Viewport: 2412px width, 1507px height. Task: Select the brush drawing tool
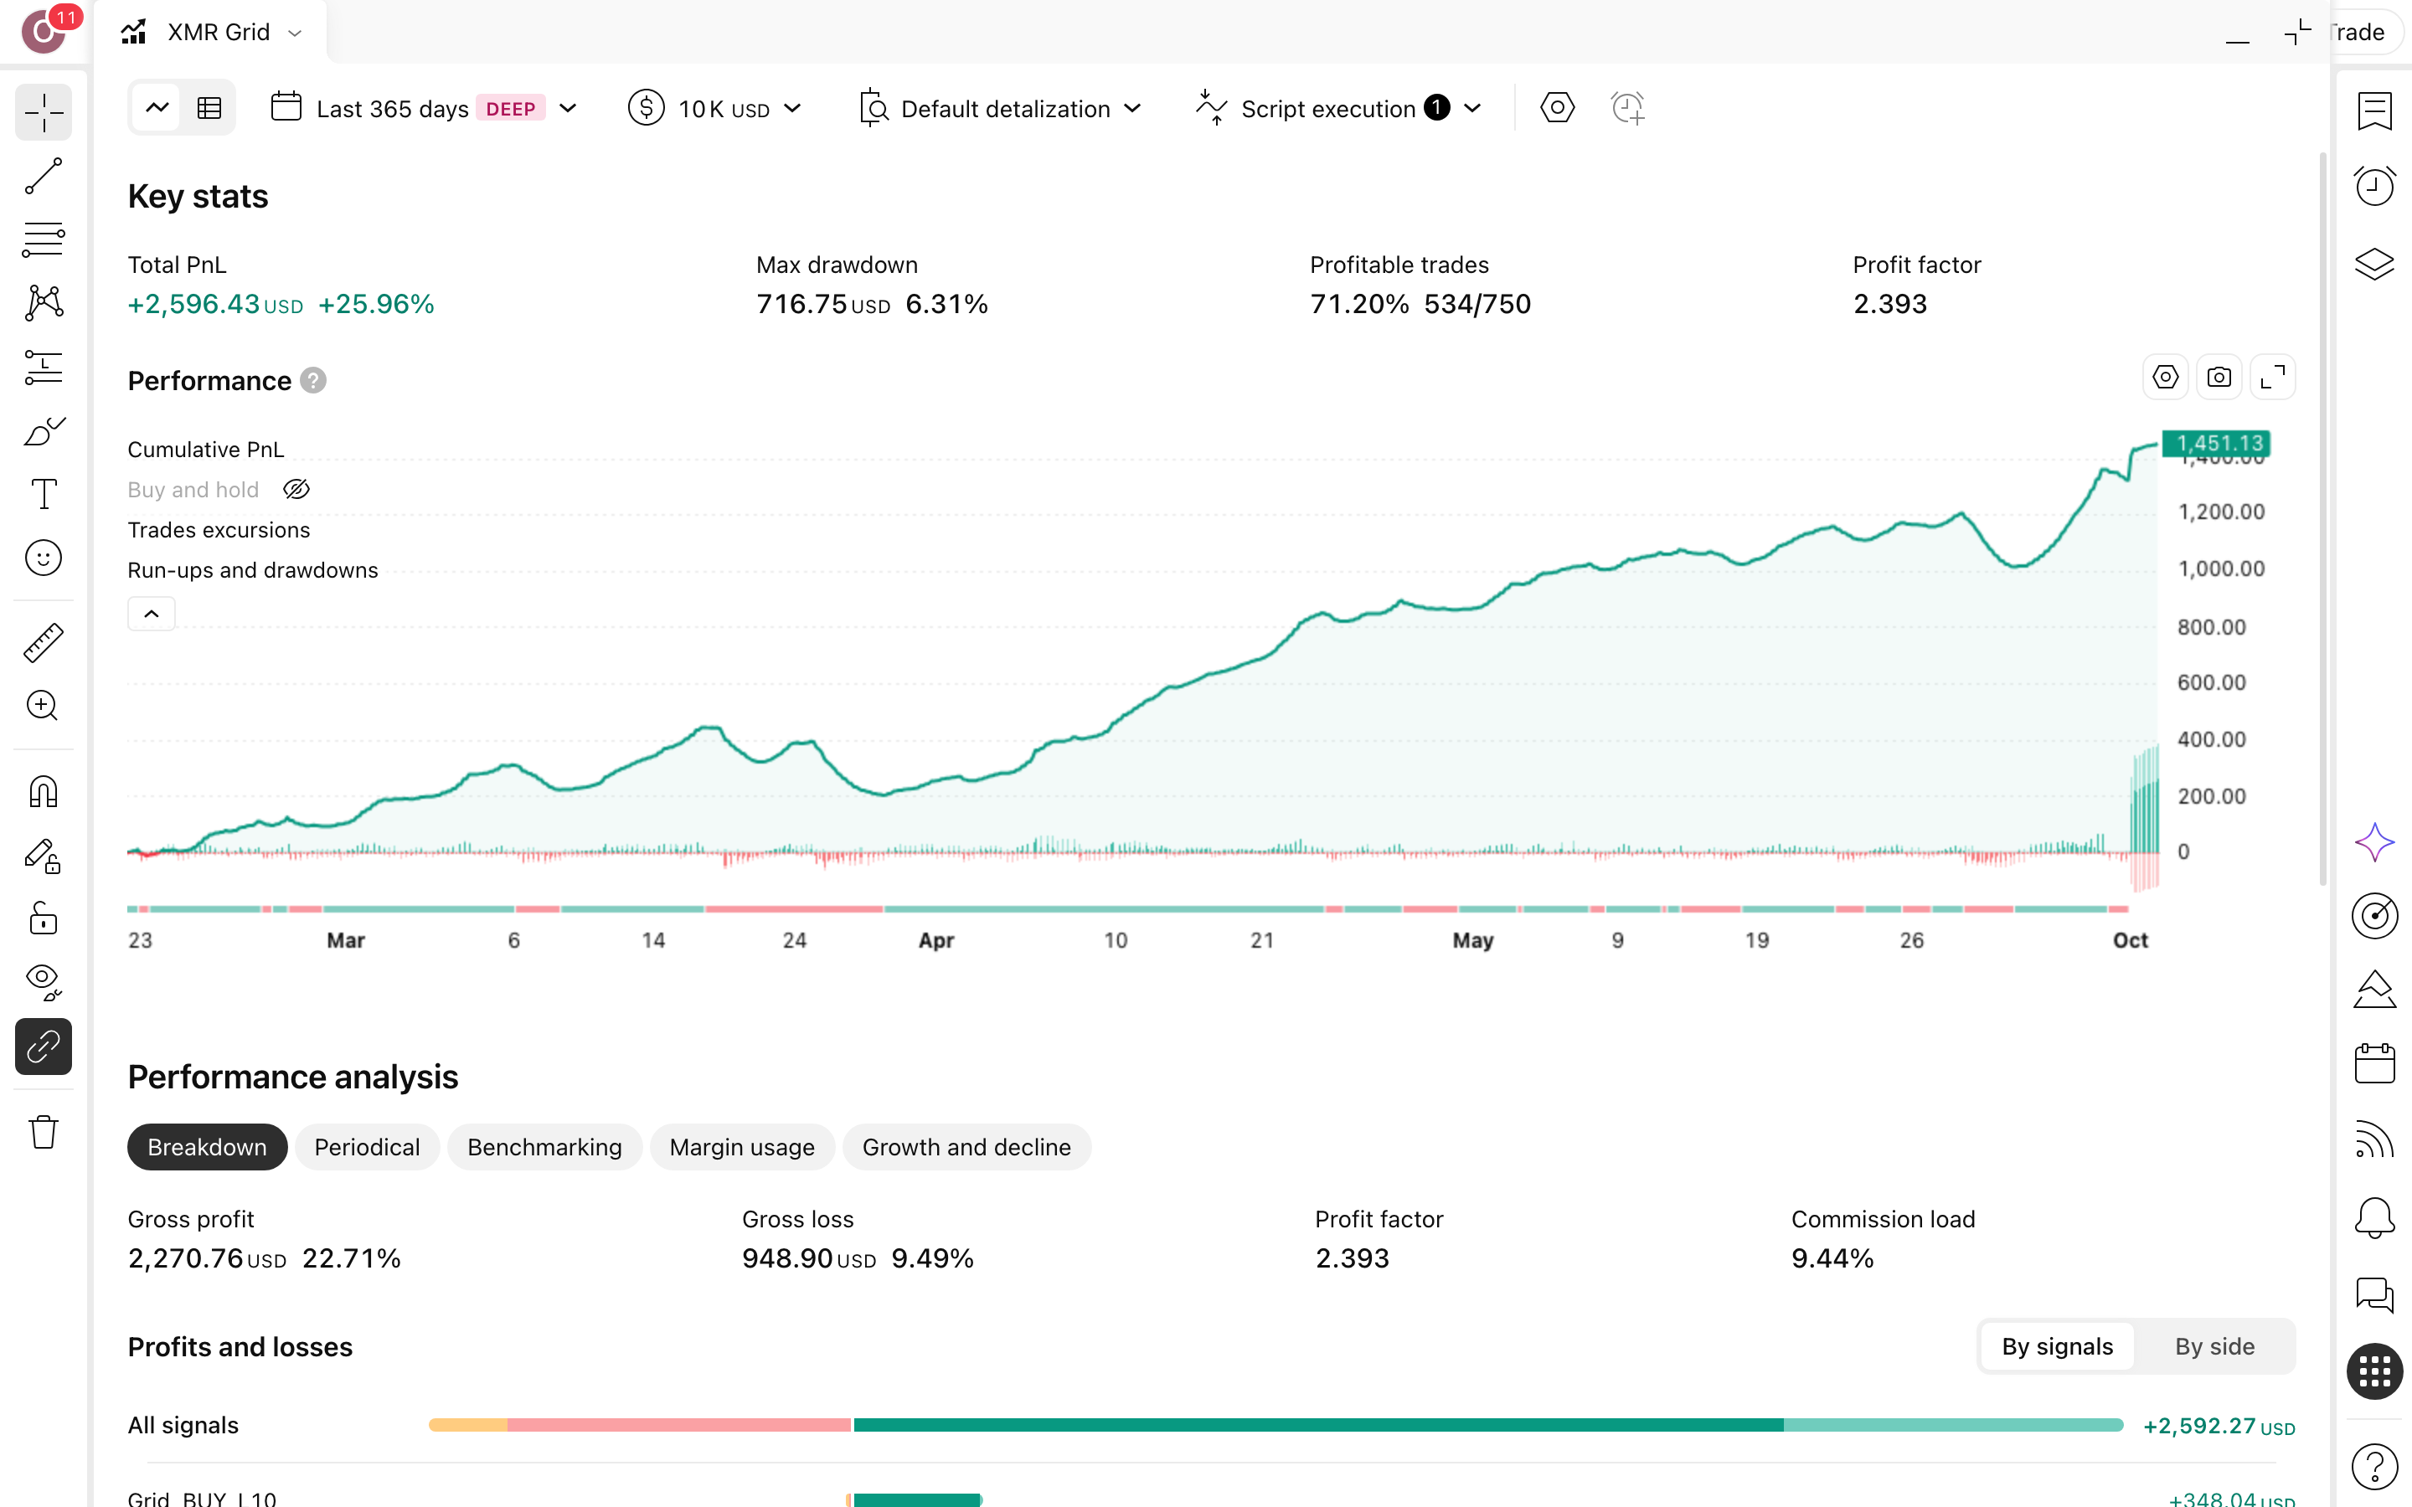(43, 430)
